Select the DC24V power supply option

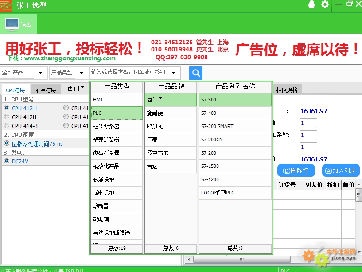point(7,161)
